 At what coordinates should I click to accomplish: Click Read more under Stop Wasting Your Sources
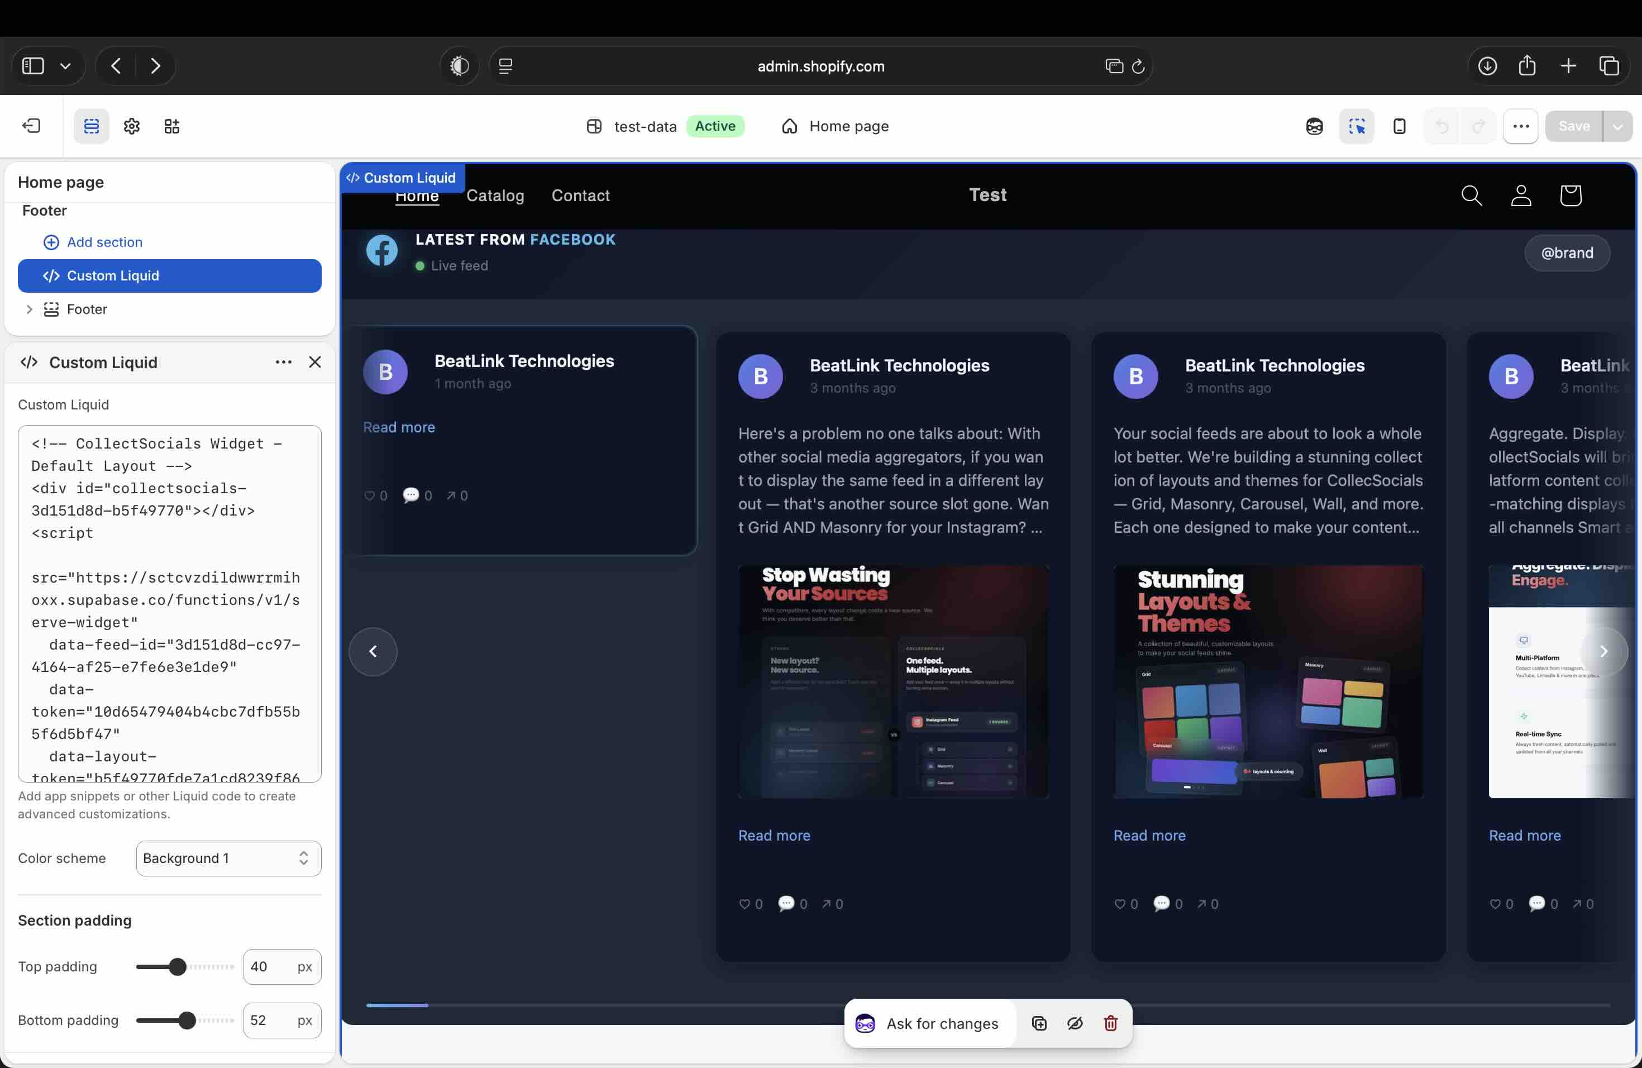(x=774, y=836)
